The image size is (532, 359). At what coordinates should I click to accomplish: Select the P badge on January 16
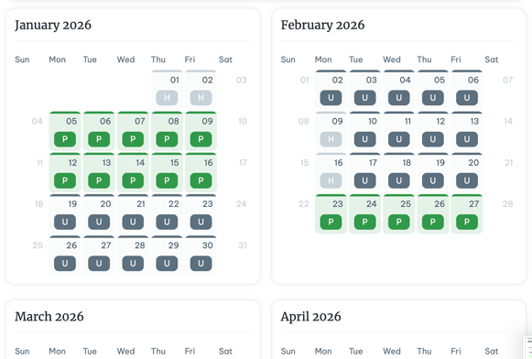[x=201, y=180]
